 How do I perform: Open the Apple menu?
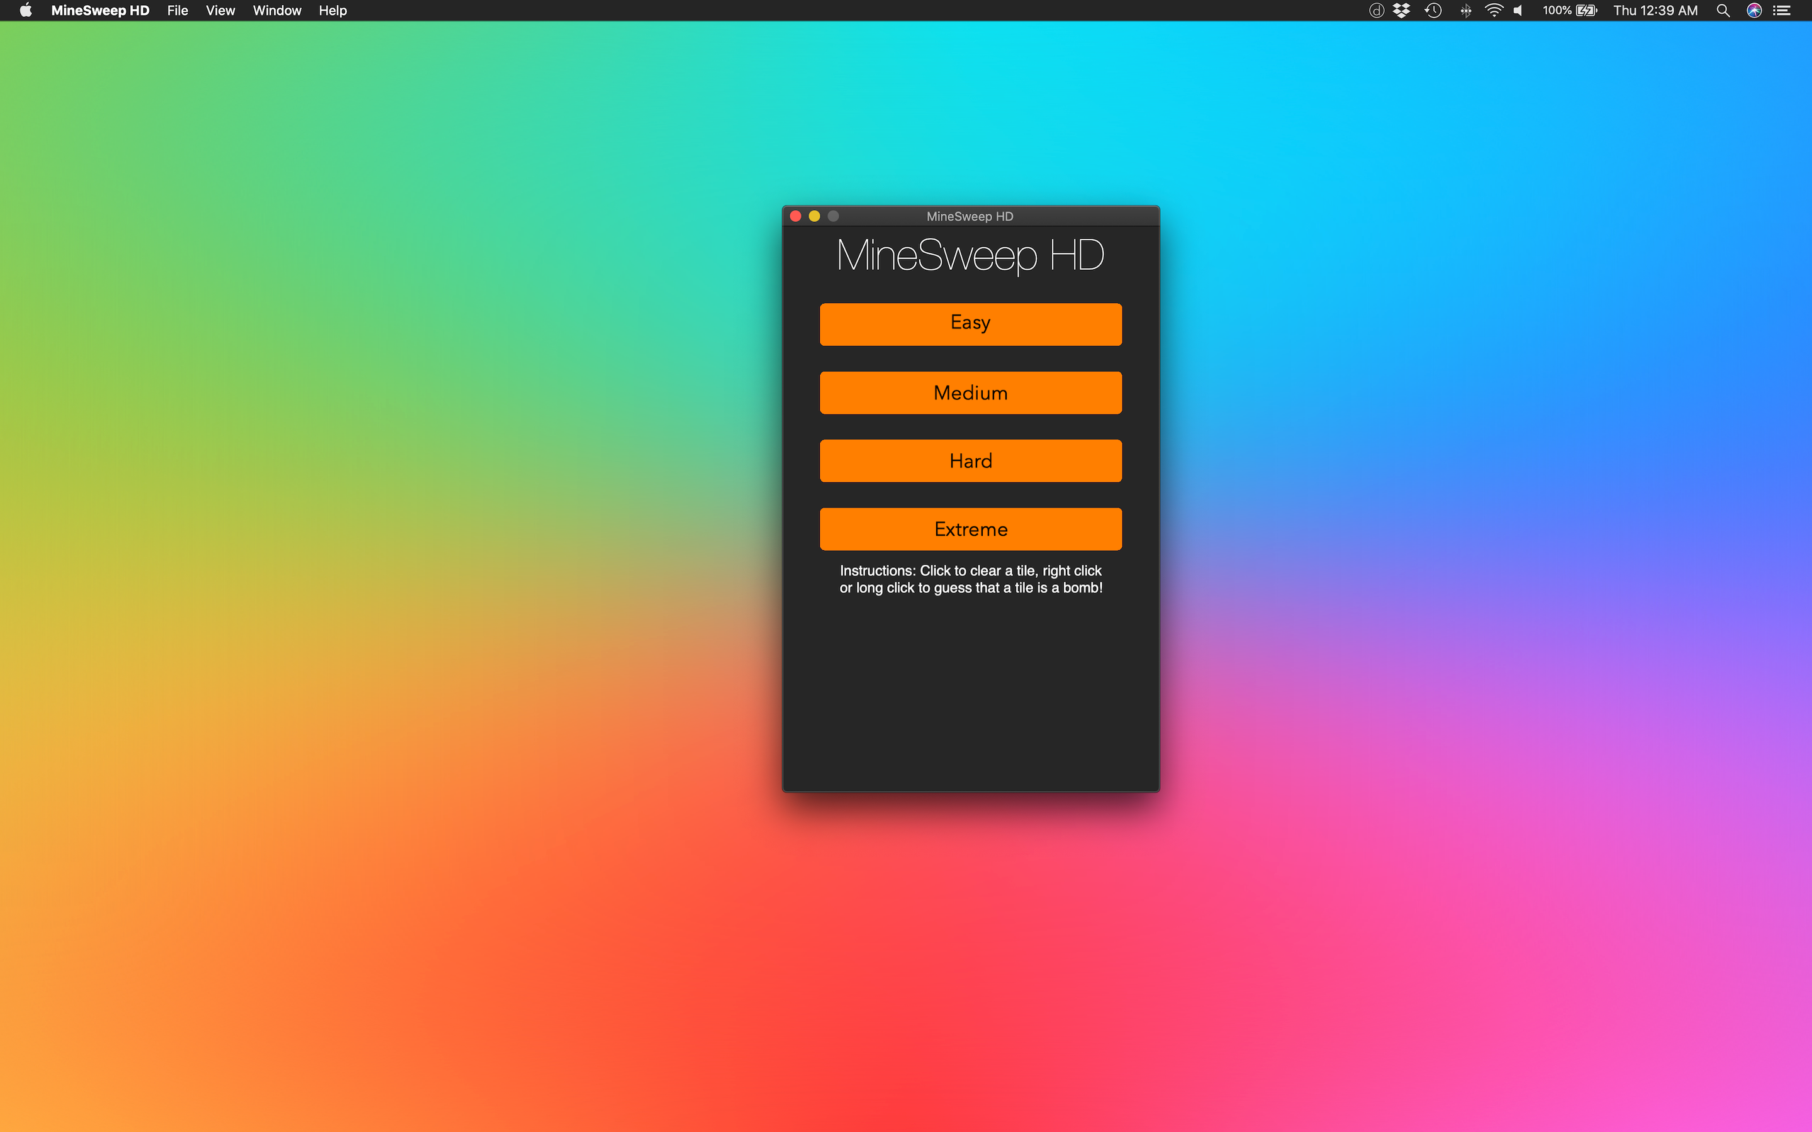coord(25,11)
